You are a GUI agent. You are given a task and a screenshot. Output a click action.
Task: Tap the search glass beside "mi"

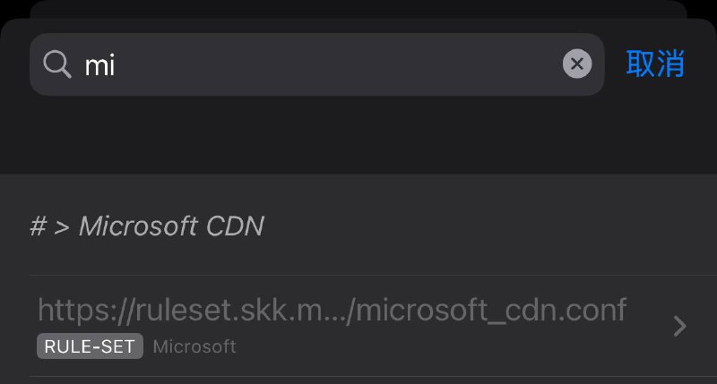[x=57, y=64]
